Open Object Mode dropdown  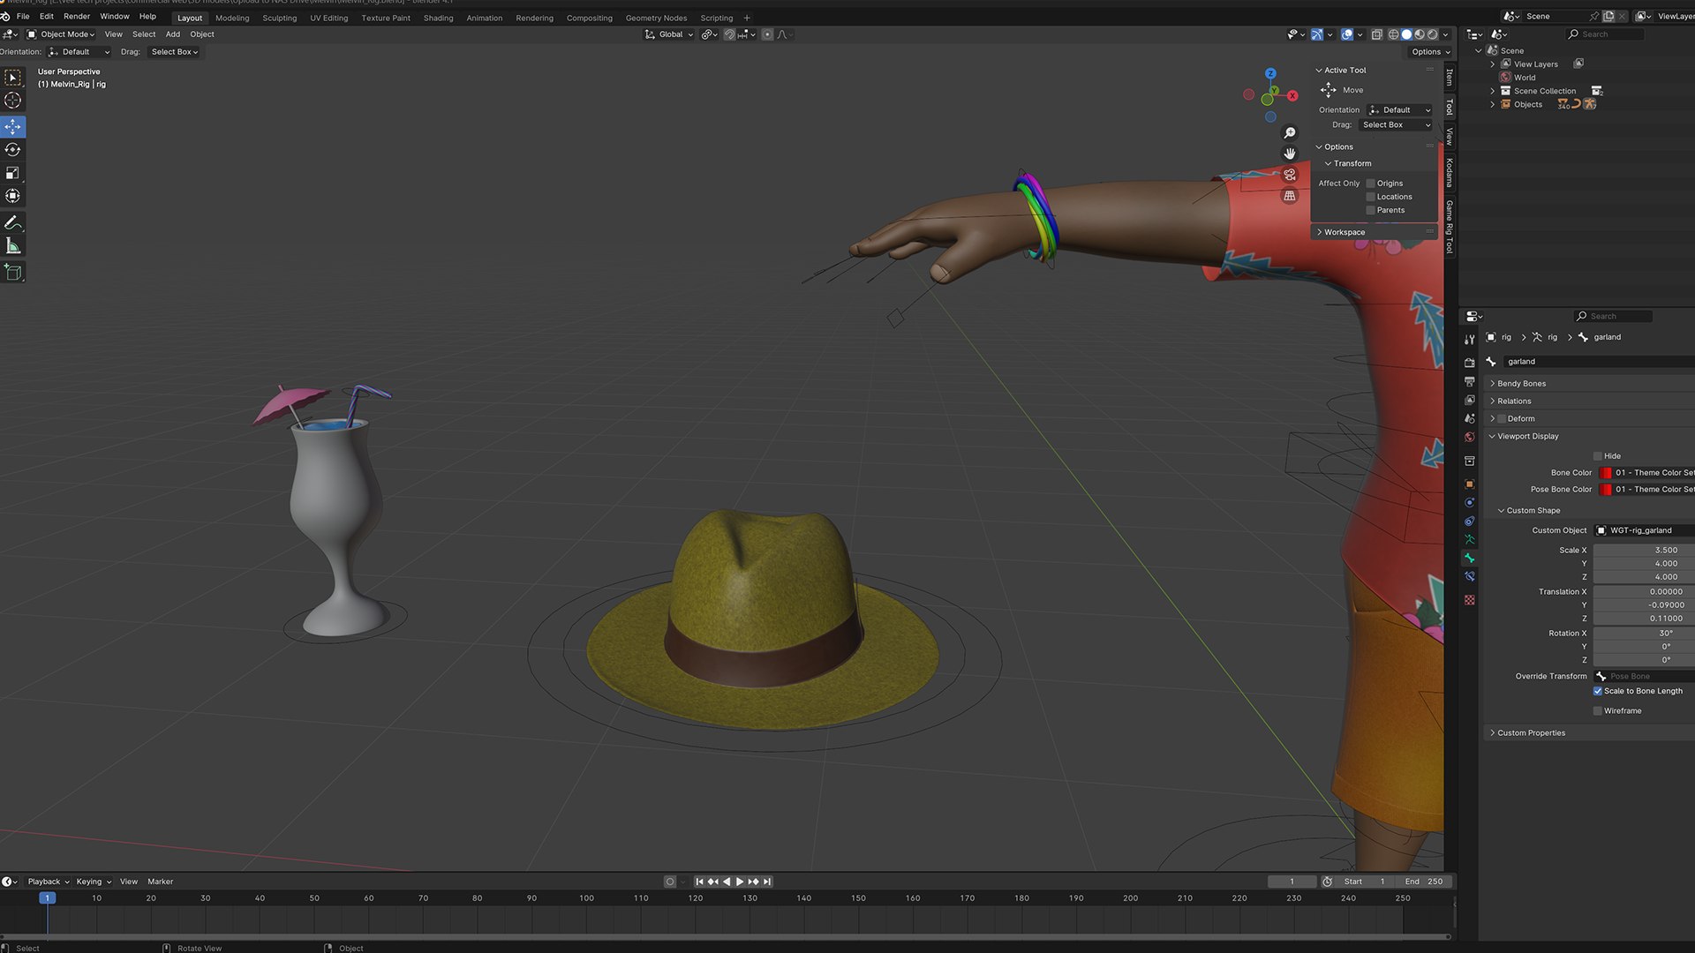tap(61, 34)
